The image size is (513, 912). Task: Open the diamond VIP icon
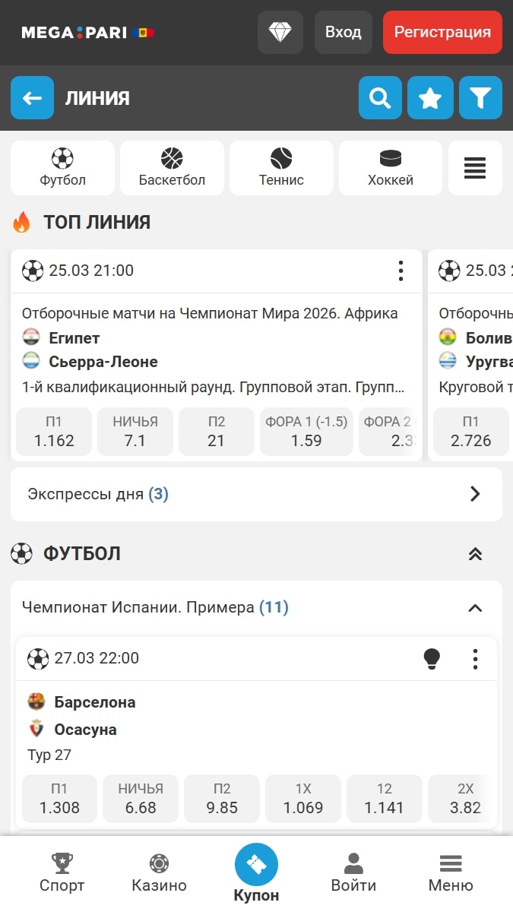(x=280, y=32)
